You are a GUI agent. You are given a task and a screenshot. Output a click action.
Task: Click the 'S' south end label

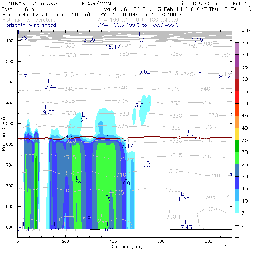pos(29,247)
